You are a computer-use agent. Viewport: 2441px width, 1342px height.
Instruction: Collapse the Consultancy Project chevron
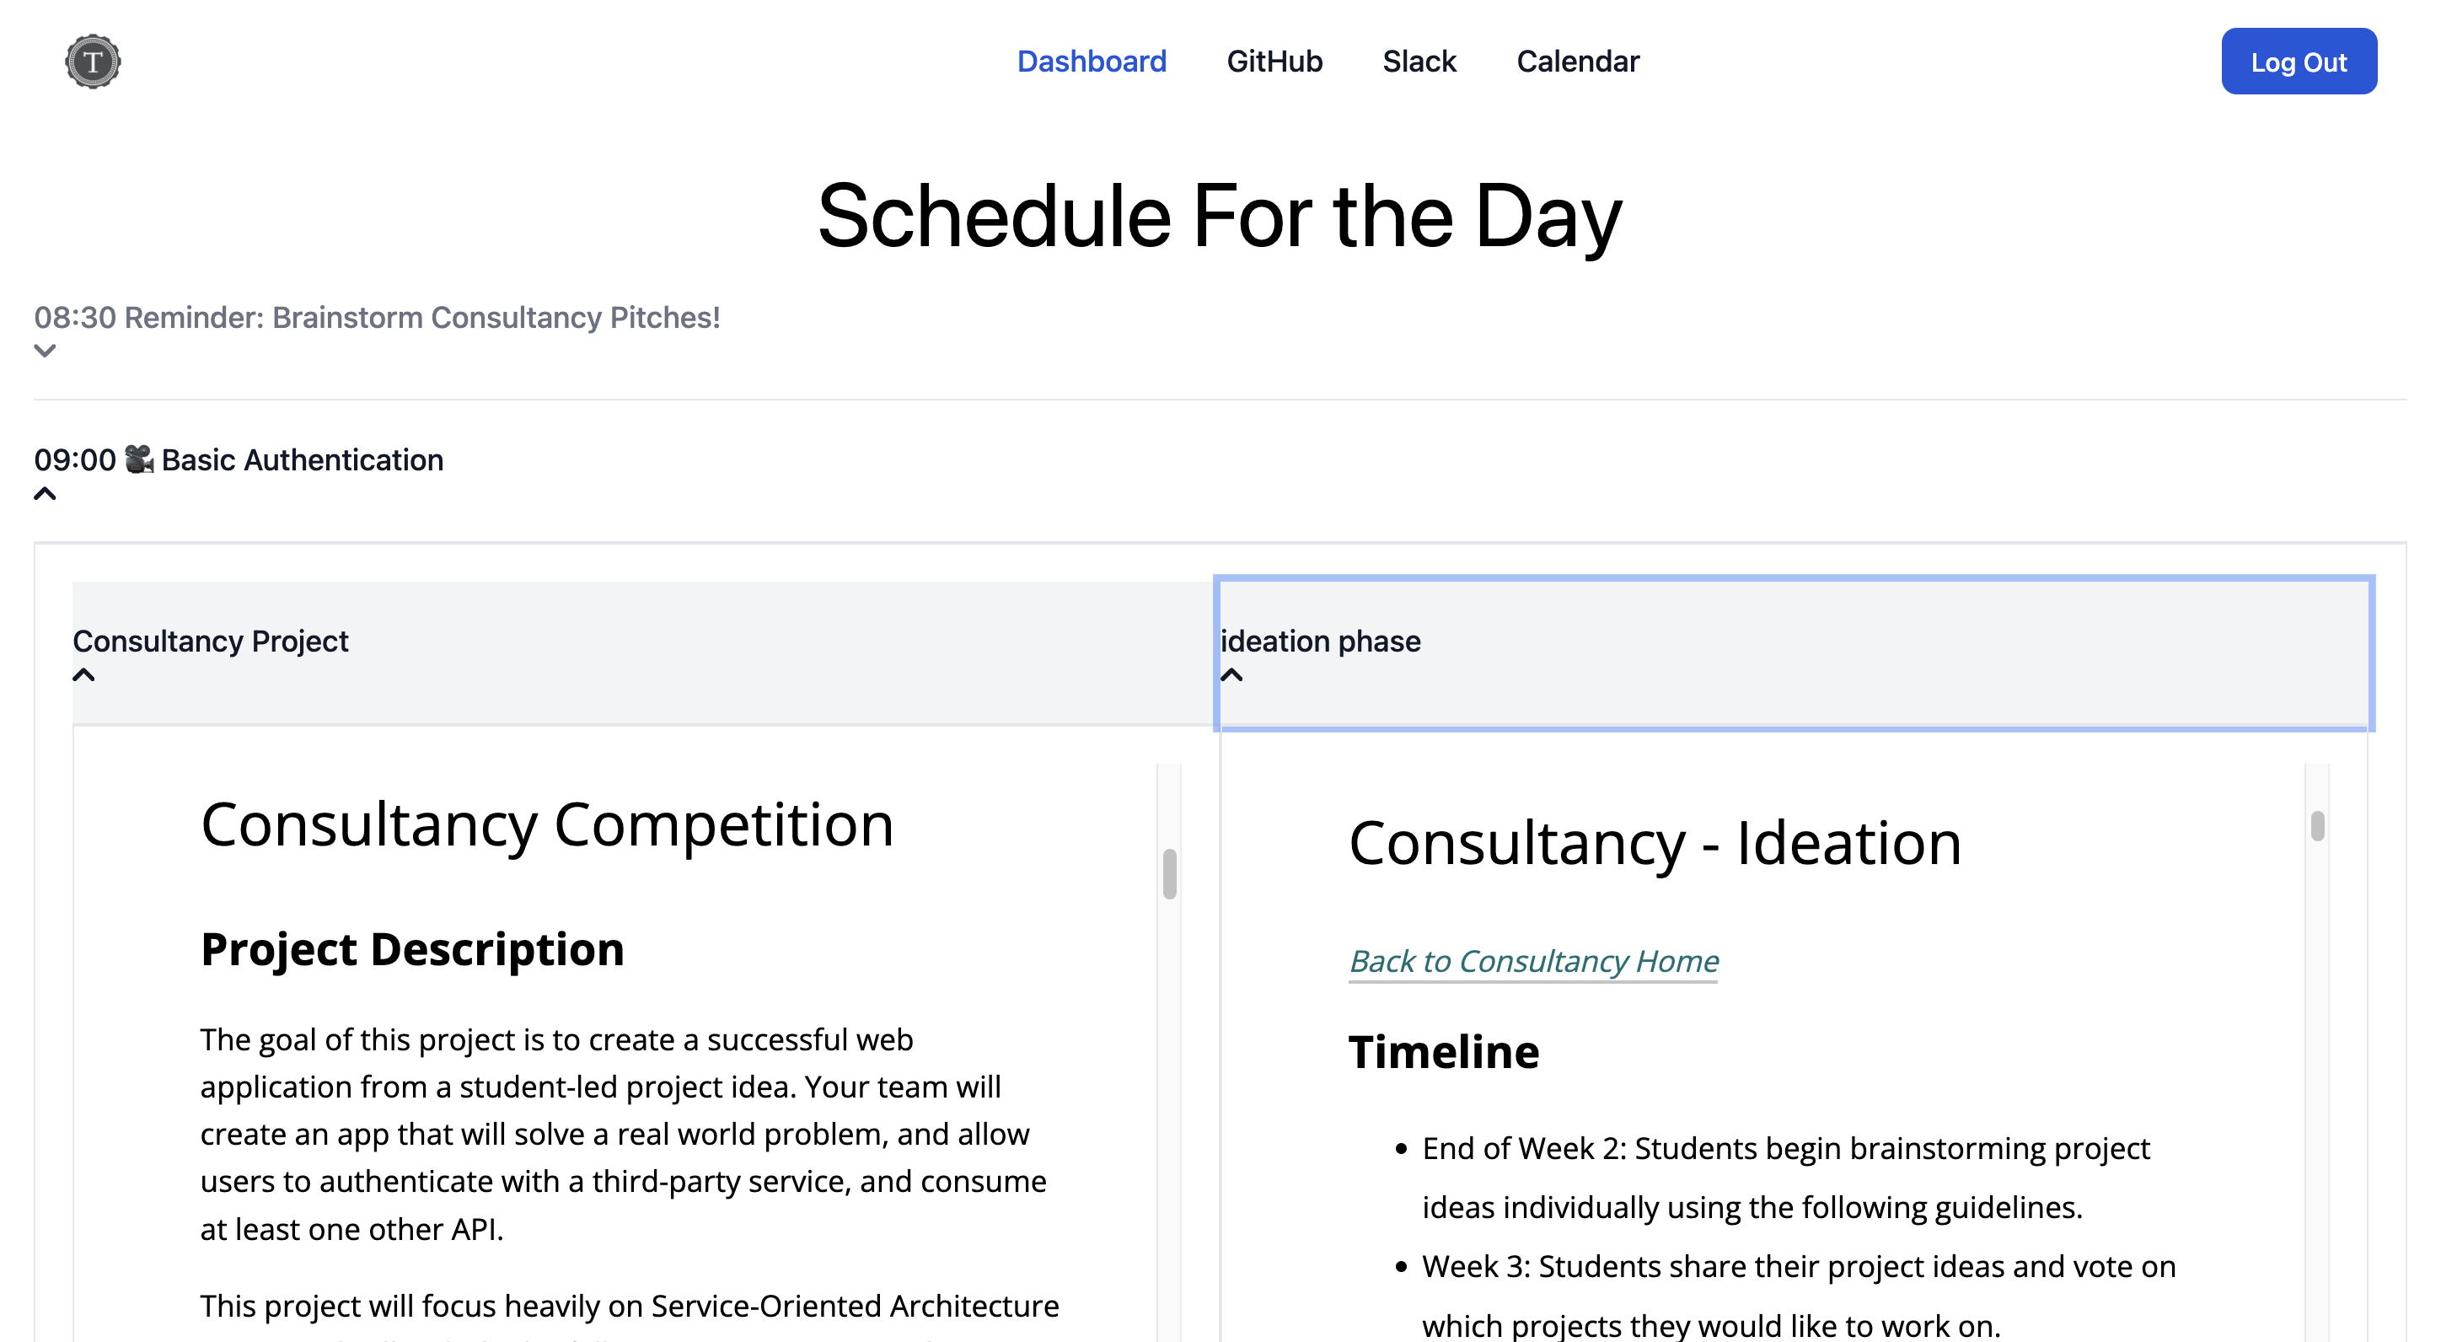coord(83,674)
